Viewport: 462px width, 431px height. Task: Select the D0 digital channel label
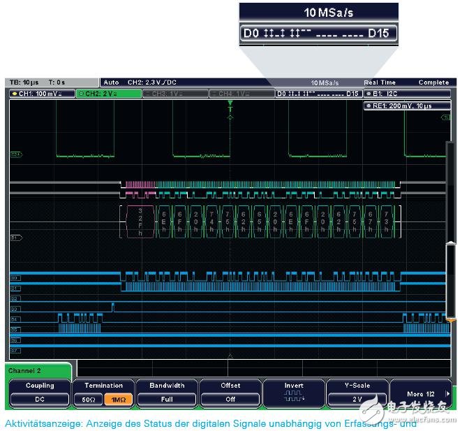[15, 278]
